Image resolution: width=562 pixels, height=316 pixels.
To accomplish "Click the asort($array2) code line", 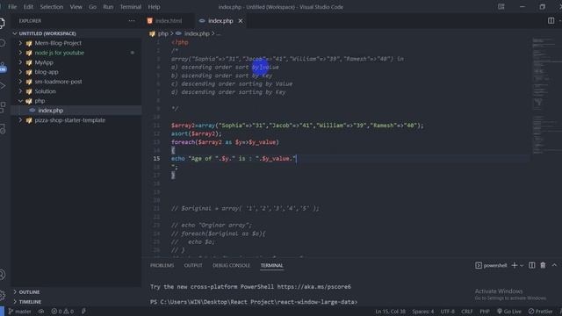I will (x=197, y=133).
